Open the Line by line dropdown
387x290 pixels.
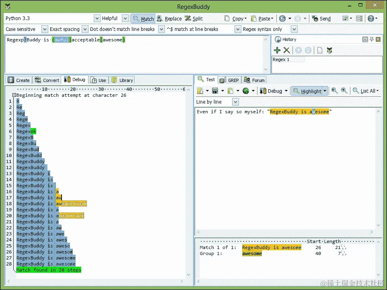pos(235,102)
